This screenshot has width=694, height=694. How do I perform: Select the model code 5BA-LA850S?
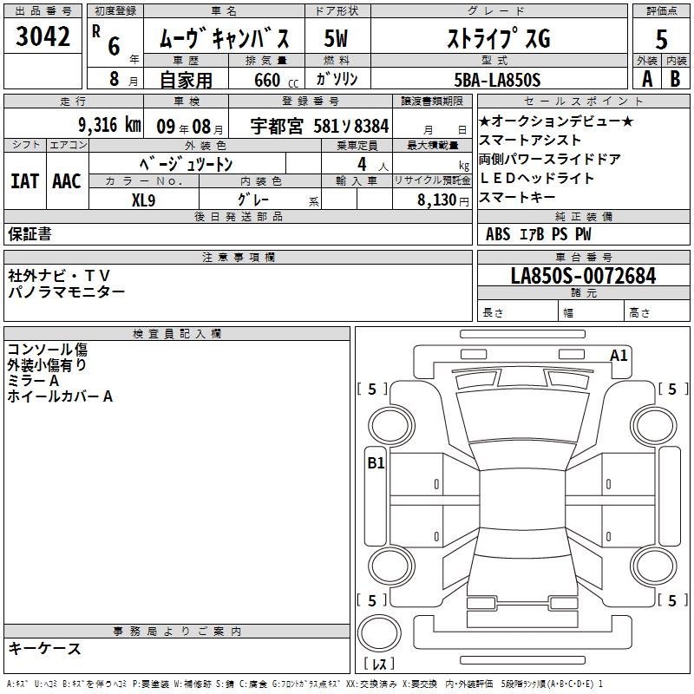tap(497, 80)
